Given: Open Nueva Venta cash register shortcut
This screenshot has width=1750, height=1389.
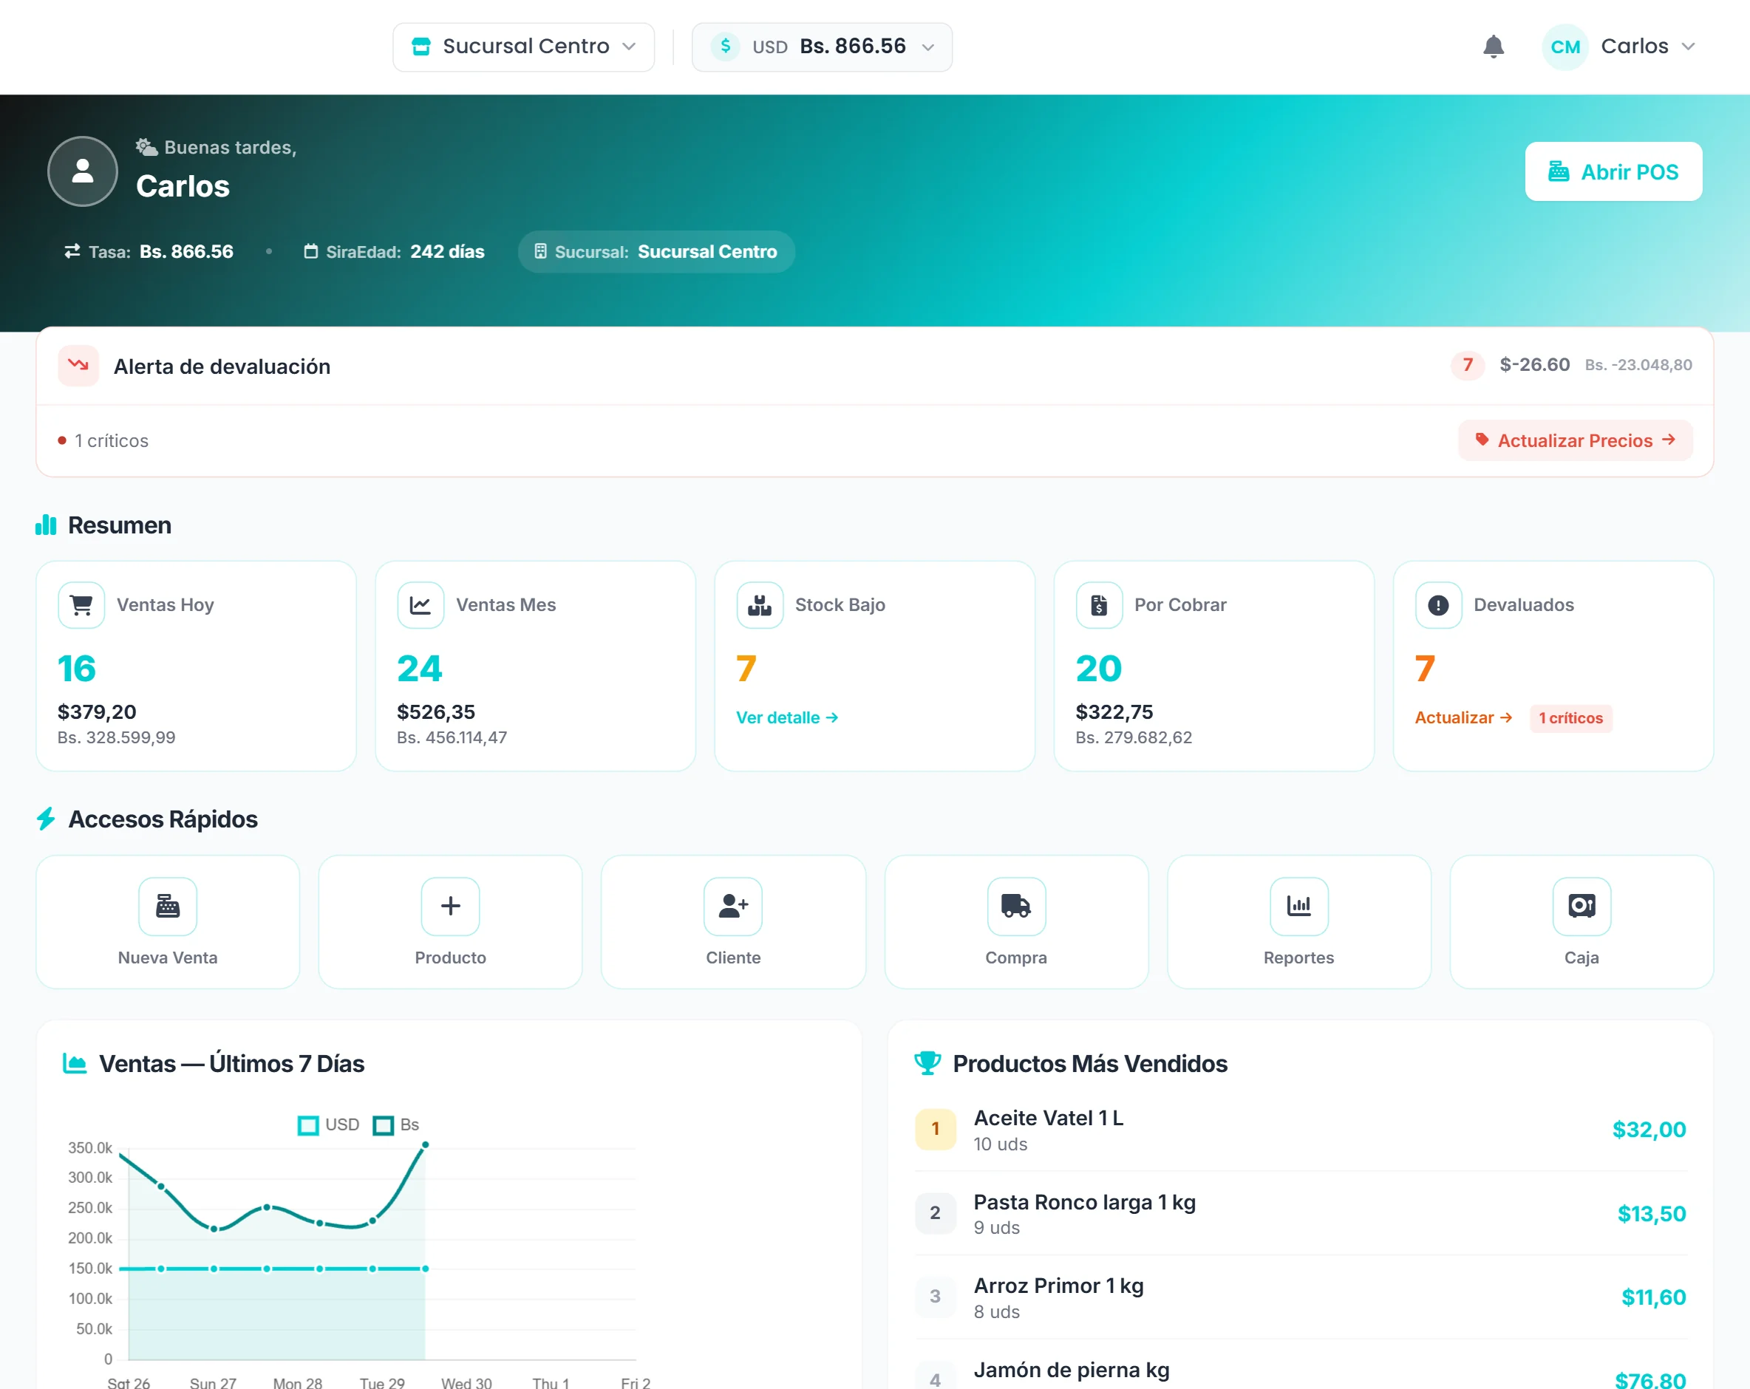Looking at the screenshot, I should (168, 921).
